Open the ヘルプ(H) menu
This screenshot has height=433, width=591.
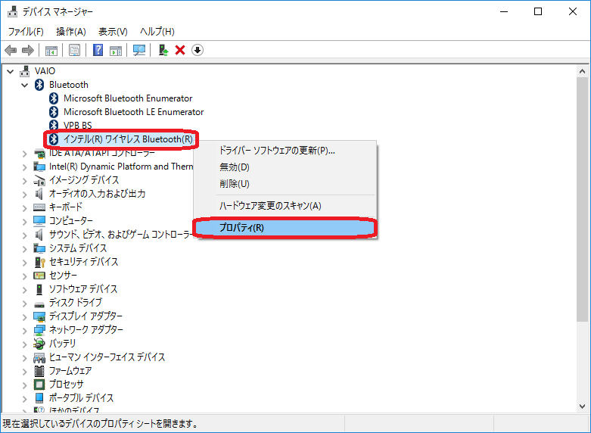(157, 32)
